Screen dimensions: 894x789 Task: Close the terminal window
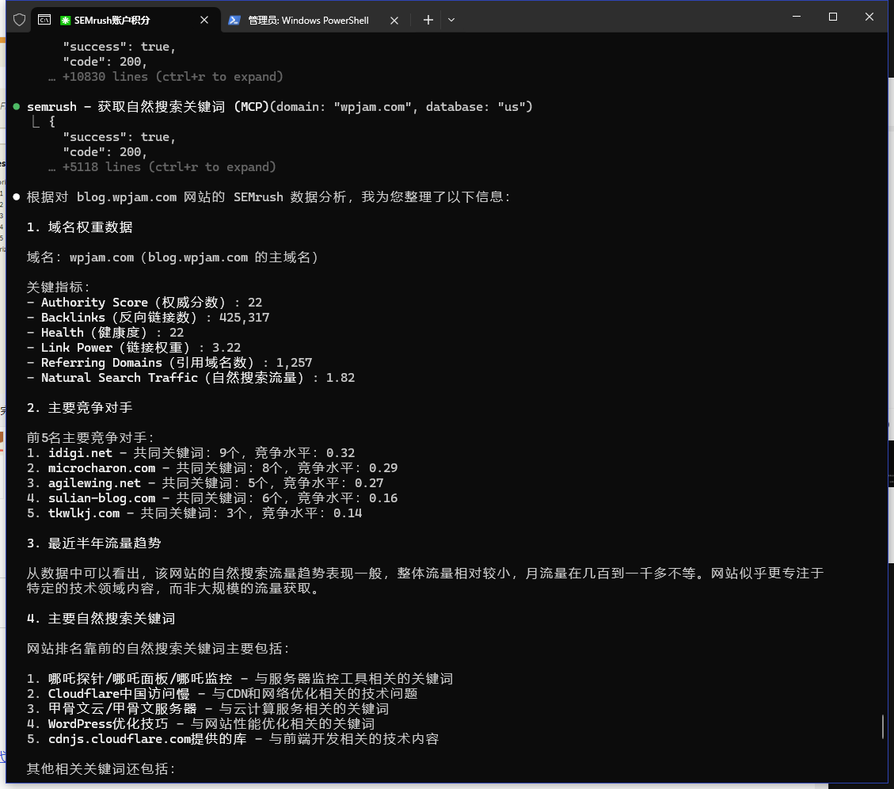point(869,17)
